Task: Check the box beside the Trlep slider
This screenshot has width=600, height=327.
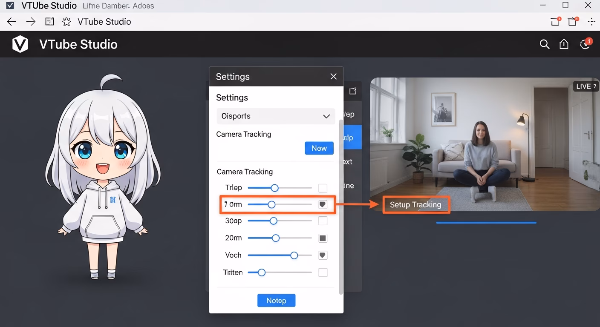Action: [323, 187]
